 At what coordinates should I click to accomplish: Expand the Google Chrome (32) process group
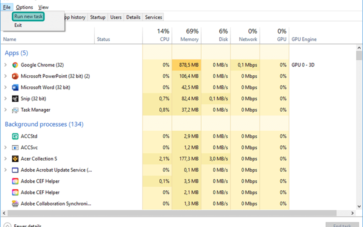point(5,65)
